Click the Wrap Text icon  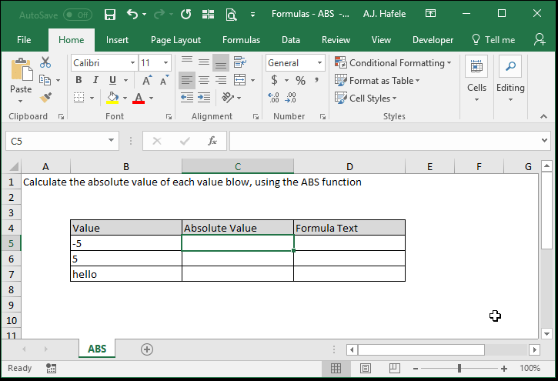click(240, 62)
